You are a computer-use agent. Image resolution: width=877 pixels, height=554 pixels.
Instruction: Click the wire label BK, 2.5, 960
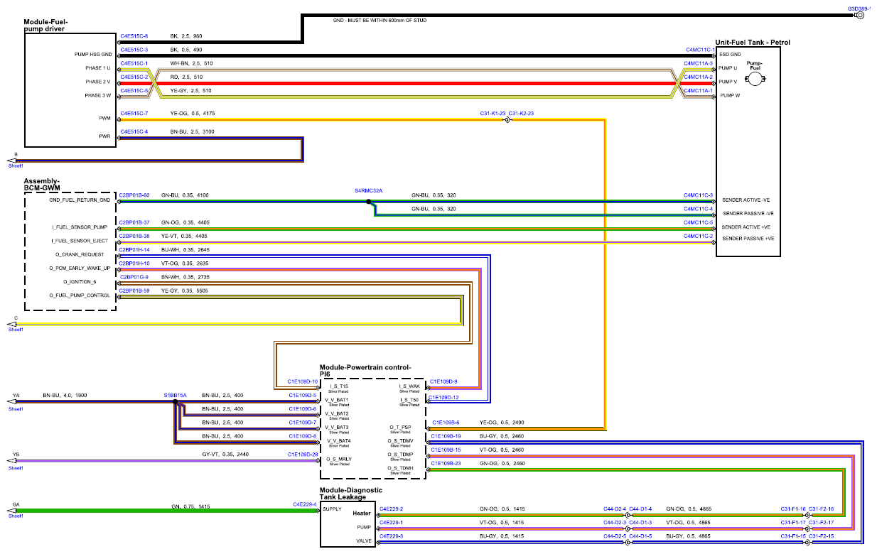point(186,36)
